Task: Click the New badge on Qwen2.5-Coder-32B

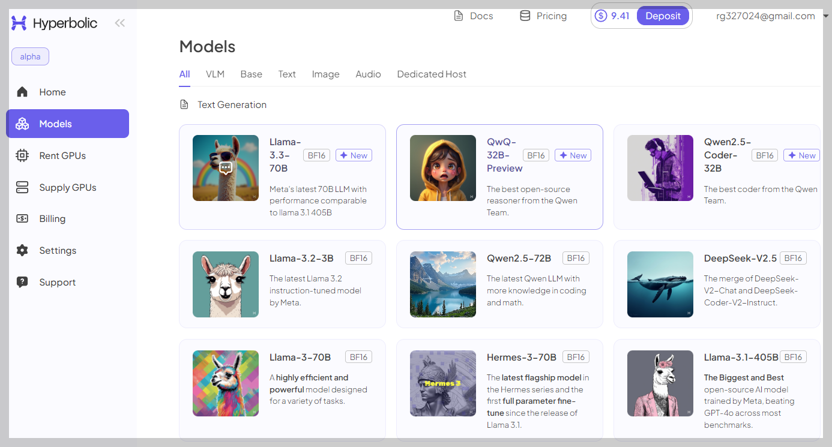Action: [801, 155]
